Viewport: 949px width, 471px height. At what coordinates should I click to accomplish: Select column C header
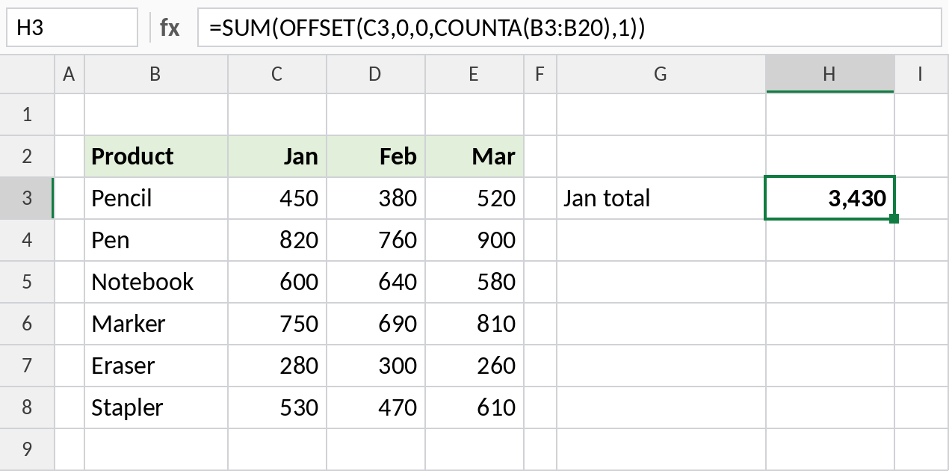pos(277,74)
